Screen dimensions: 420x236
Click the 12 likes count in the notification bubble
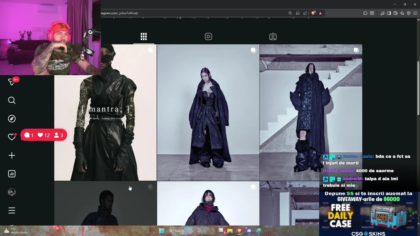coord(44,135)
